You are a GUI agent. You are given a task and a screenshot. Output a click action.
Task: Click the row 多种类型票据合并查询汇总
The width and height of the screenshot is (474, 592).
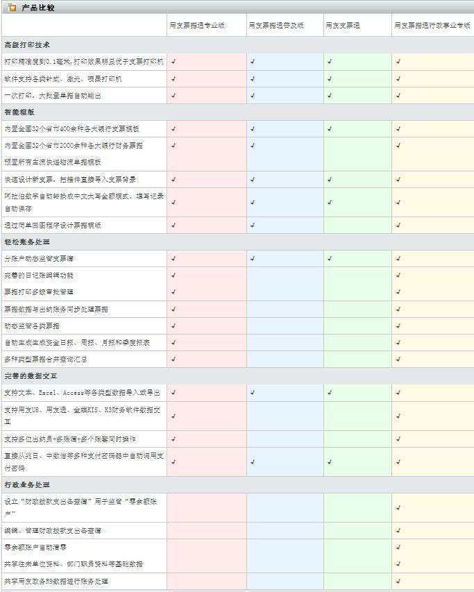(238, 359)
